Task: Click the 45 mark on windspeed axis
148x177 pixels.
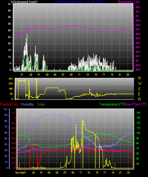Action: 9,11
